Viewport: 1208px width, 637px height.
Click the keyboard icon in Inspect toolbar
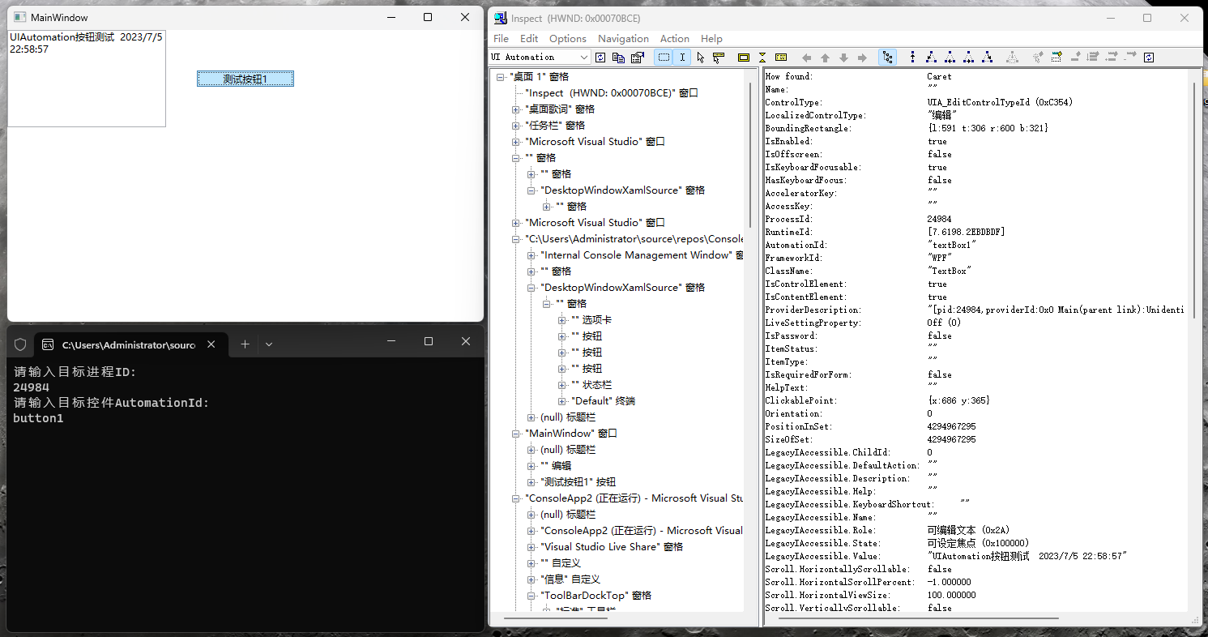(x=781, y=57)
